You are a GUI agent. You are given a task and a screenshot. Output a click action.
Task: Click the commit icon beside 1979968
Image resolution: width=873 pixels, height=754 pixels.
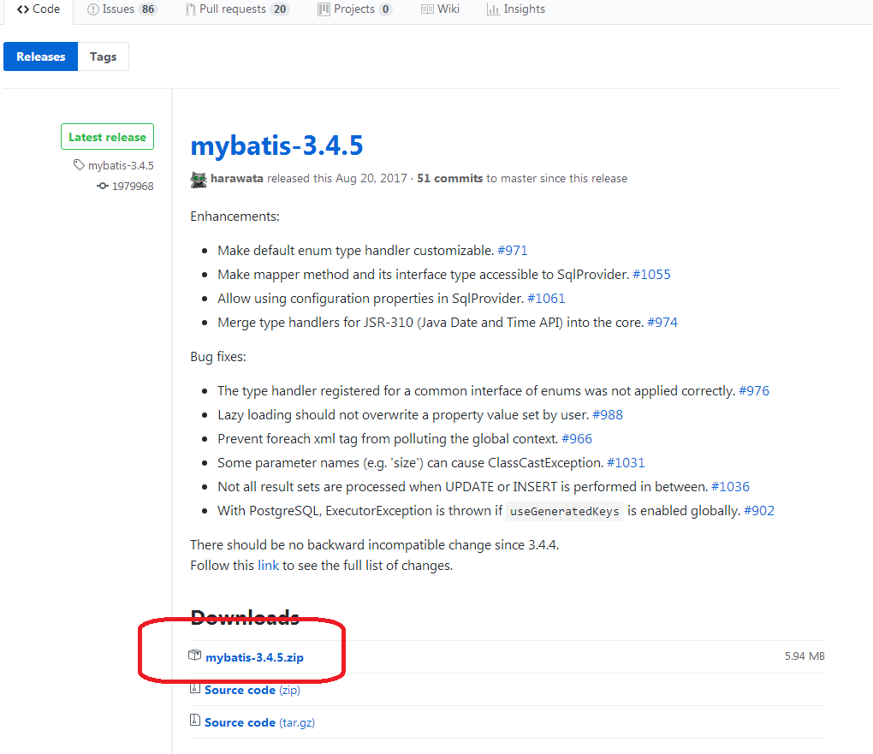tap(103, 186)
